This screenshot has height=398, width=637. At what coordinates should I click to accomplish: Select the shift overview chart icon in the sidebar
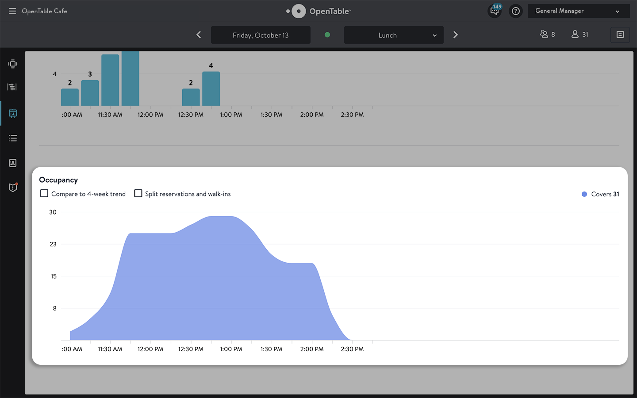tap(13, 114)
